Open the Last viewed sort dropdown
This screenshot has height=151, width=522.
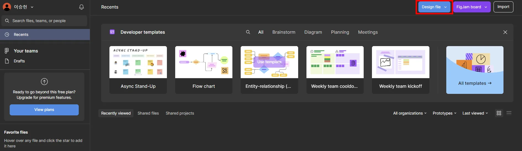(x=475, y=113)
